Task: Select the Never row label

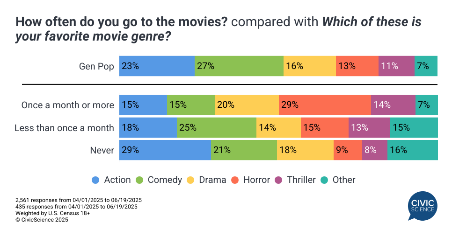Action: point(102,150)
